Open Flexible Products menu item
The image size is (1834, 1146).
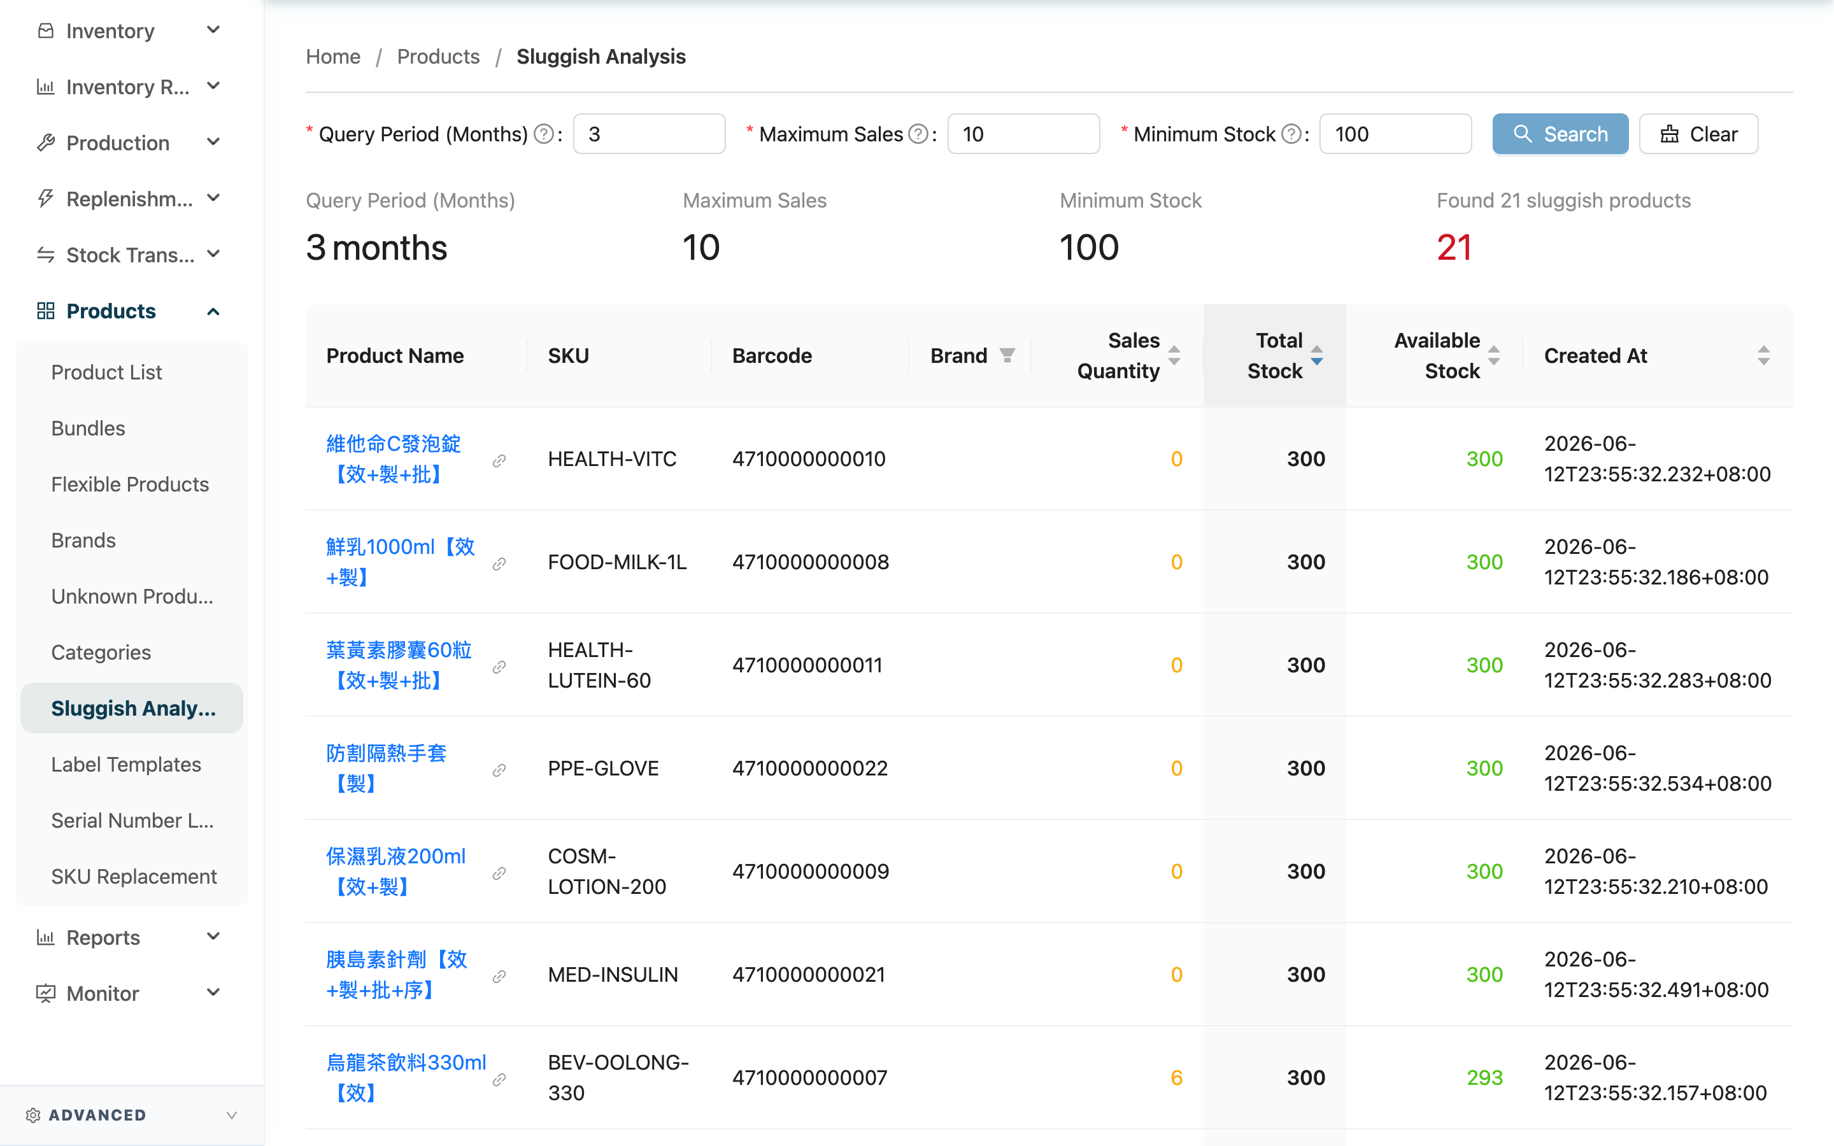(x=132, y=485)
